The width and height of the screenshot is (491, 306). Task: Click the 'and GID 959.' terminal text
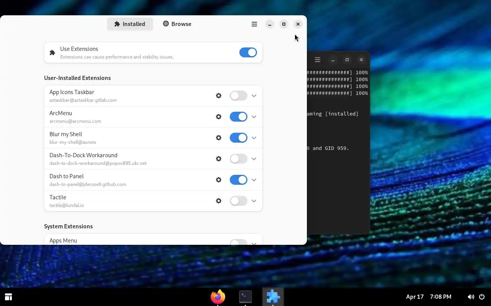tap(331, 148)
